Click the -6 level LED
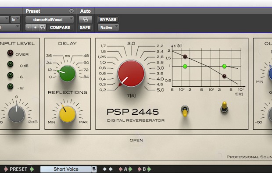272x173 pixels. click(x=10, y=75)
